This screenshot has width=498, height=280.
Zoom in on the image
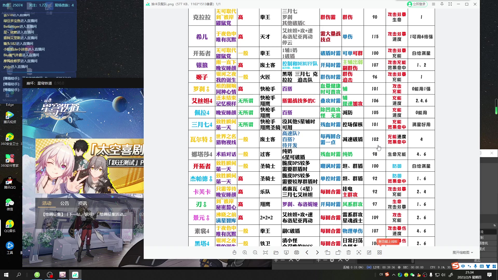[245, 253]
